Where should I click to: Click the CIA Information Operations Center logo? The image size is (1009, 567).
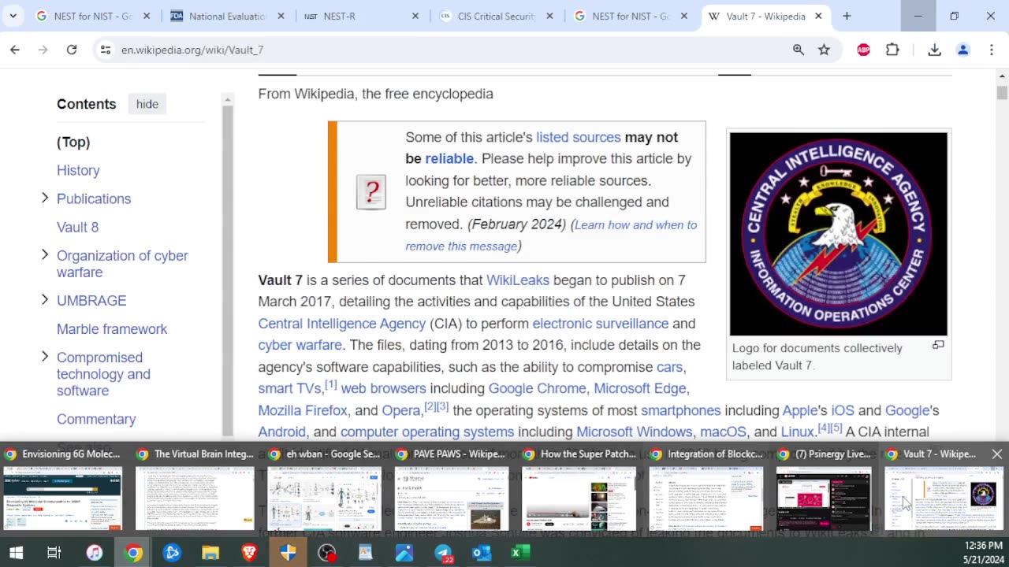(839, 234)
